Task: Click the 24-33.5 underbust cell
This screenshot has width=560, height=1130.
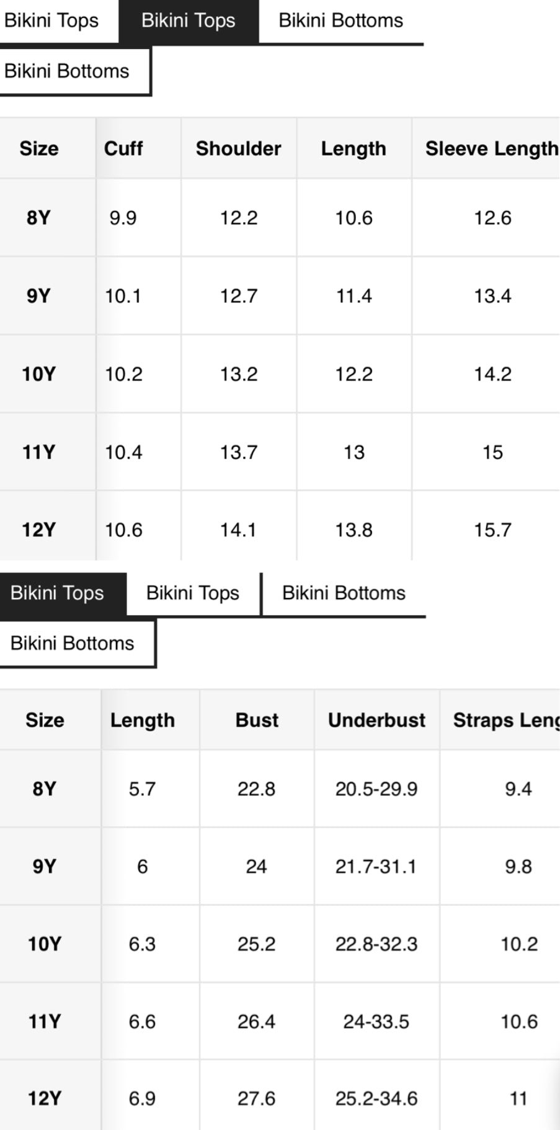Action: tap(376, 1021)
